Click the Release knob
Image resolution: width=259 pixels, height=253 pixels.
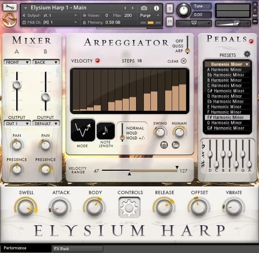click(164, 207)
